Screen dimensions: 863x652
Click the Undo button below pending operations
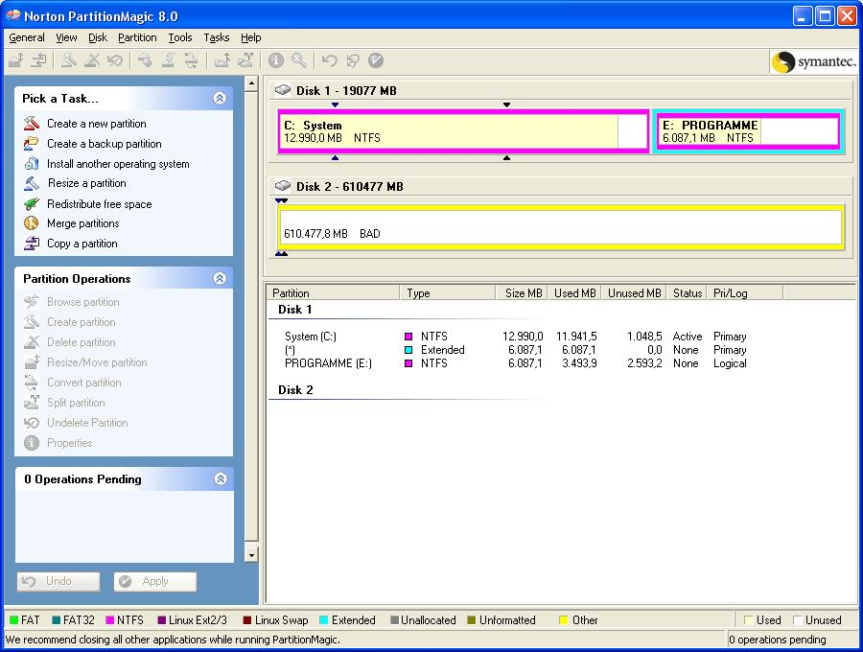pos(58,582)
